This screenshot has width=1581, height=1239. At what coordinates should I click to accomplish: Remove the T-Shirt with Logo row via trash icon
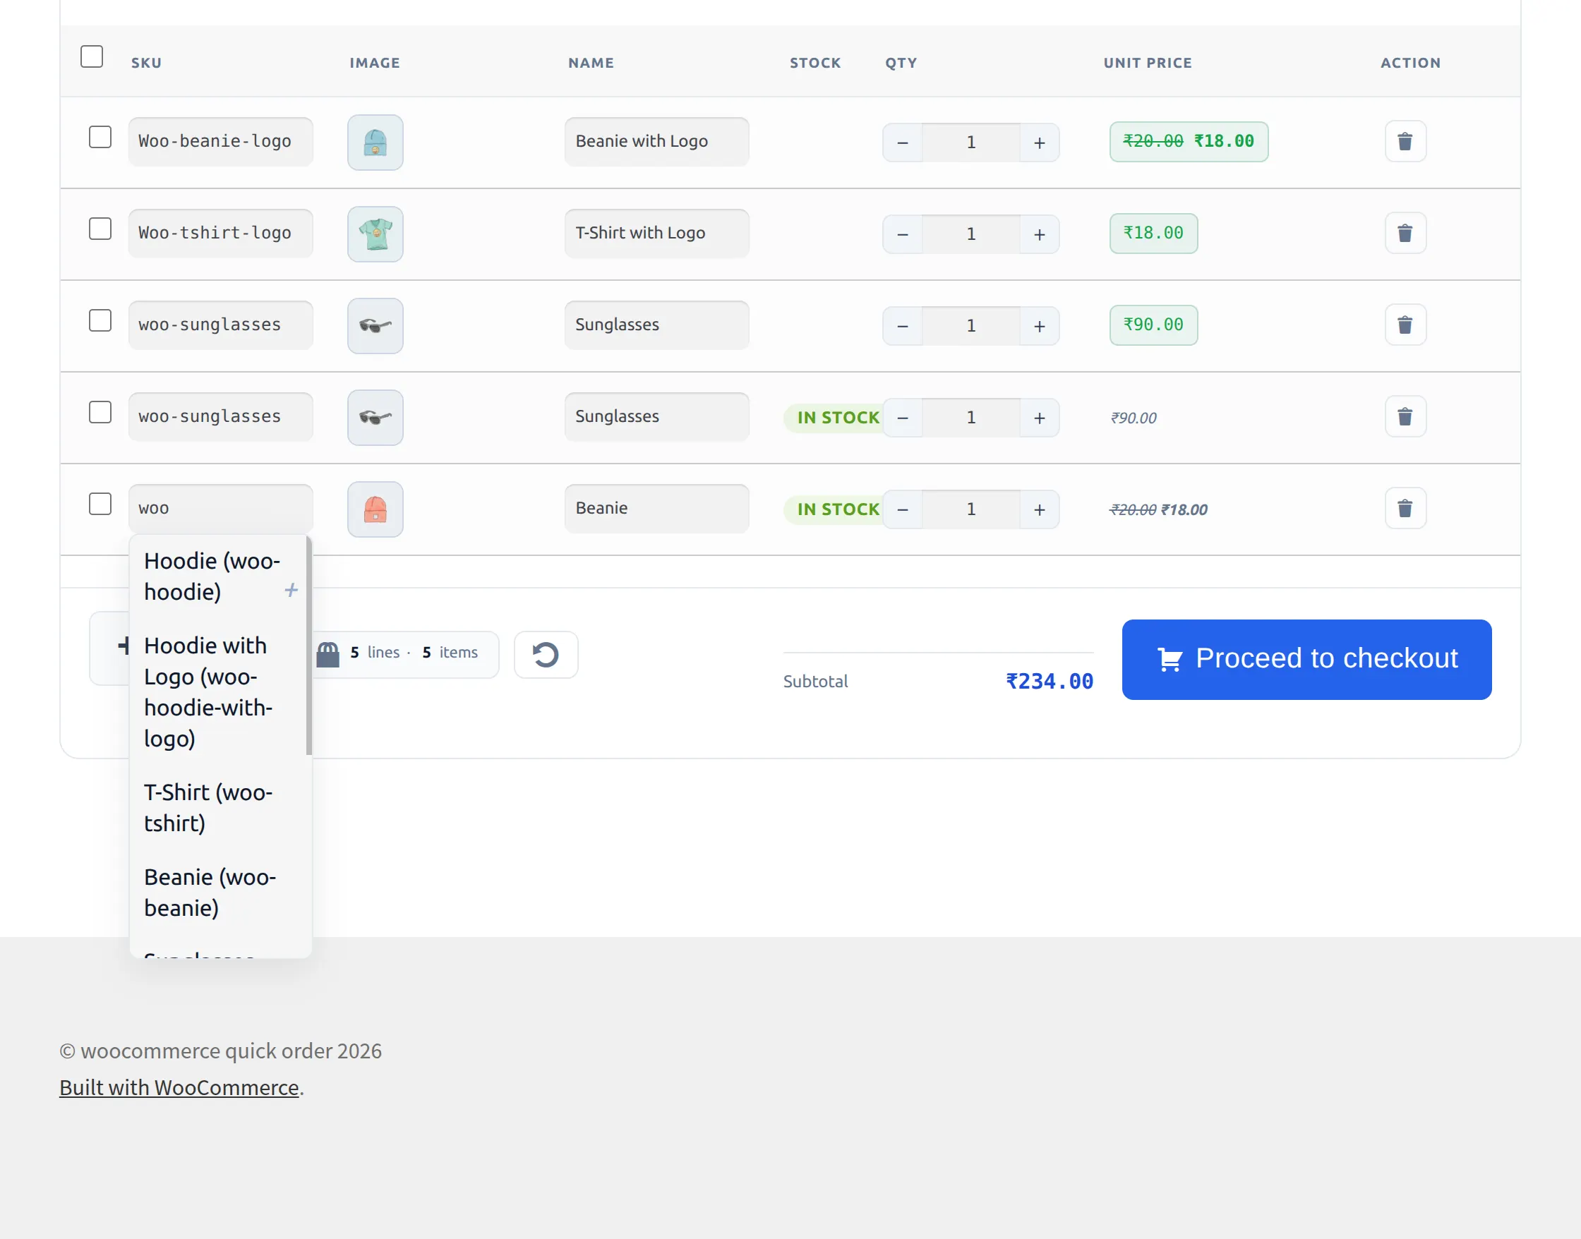(1405, 233)
